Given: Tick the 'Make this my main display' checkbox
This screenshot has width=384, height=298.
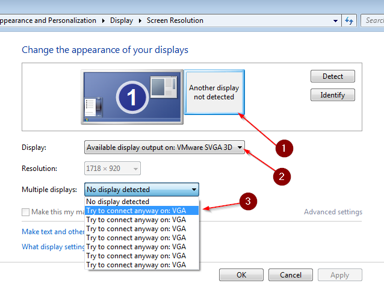Looking at the screenshot, I should [x=26, y=212].
